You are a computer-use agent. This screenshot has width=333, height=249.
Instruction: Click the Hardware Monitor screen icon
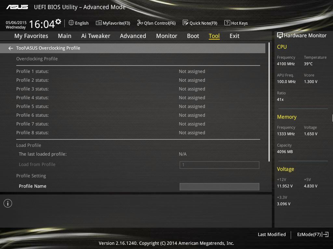280,35
